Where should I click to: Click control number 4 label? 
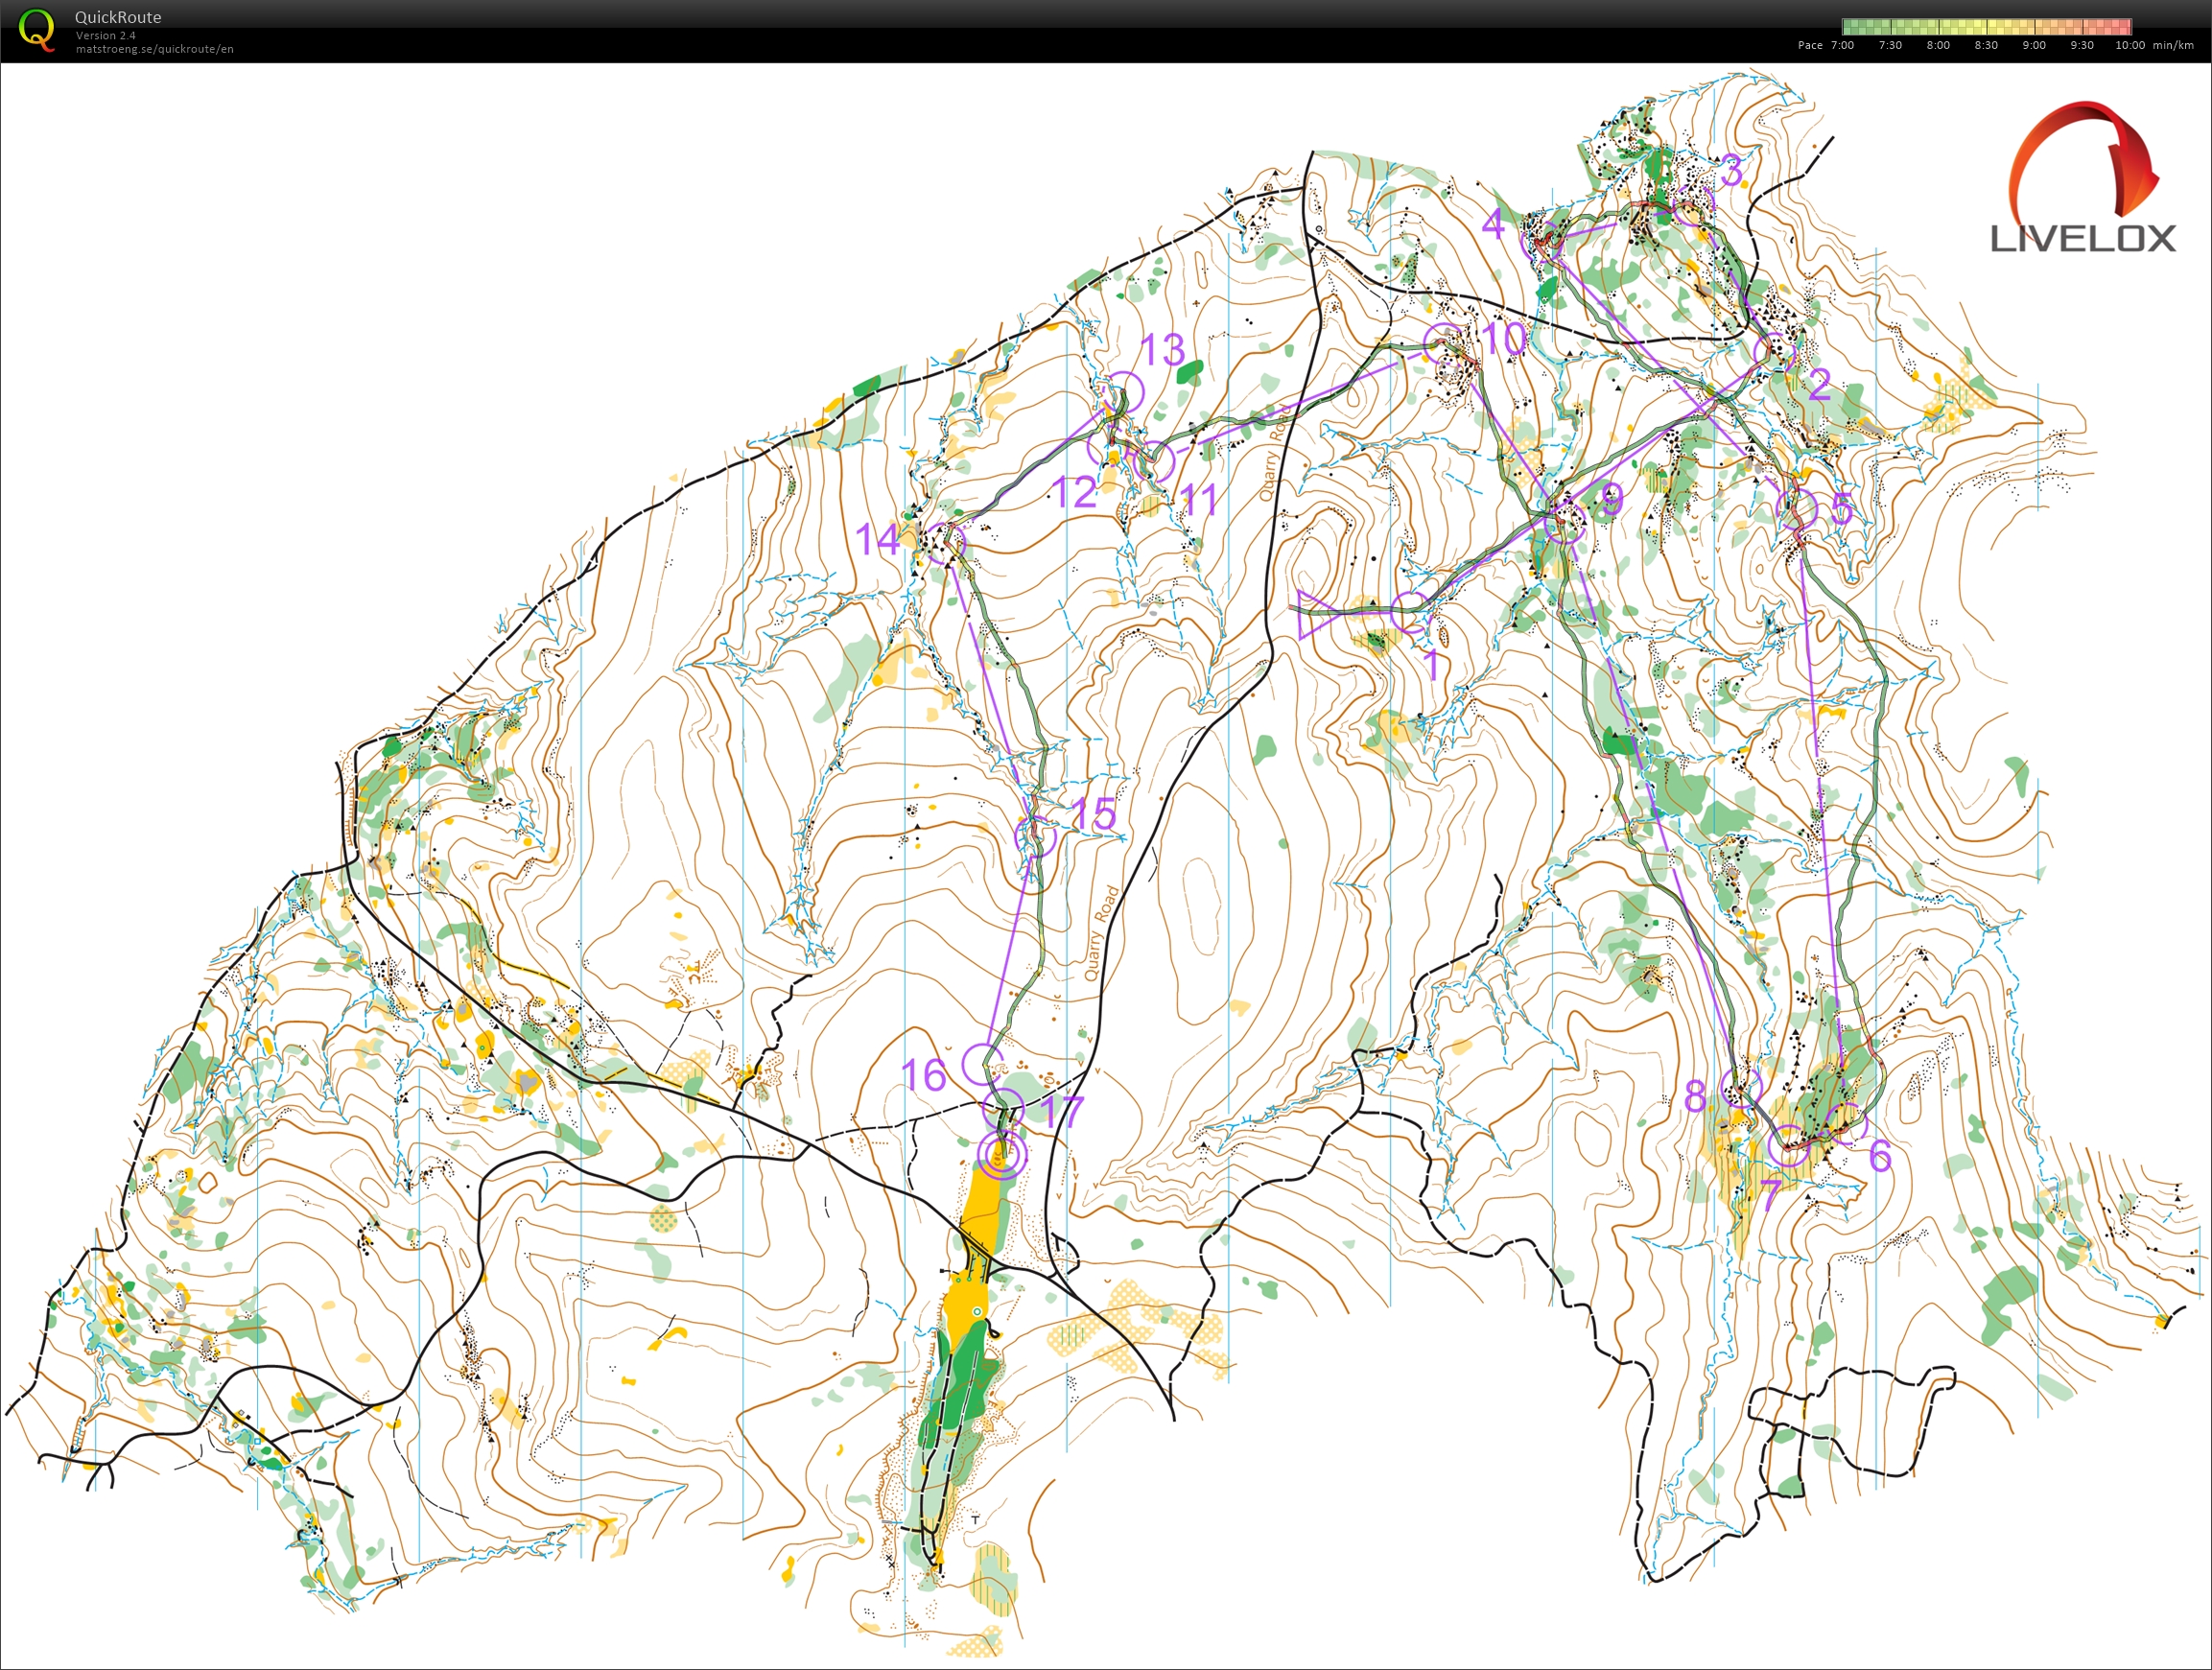[1493, 224]
